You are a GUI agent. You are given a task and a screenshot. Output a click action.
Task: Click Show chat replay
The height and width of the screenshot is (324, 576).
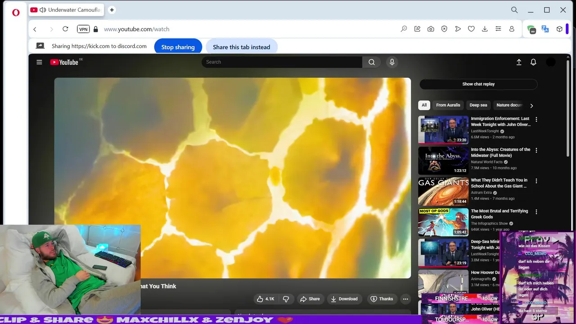tap(478, 84)
